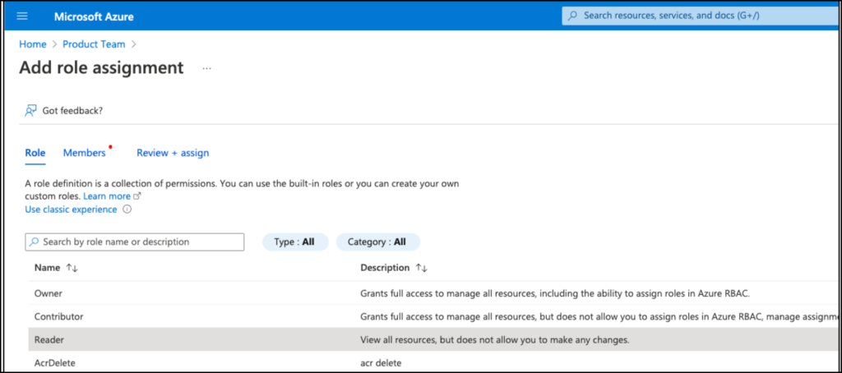The width and height of the screenshot is (842, 373).
Task: Navigate to Product Team breadcrumb
Action: tap(94, 44)
